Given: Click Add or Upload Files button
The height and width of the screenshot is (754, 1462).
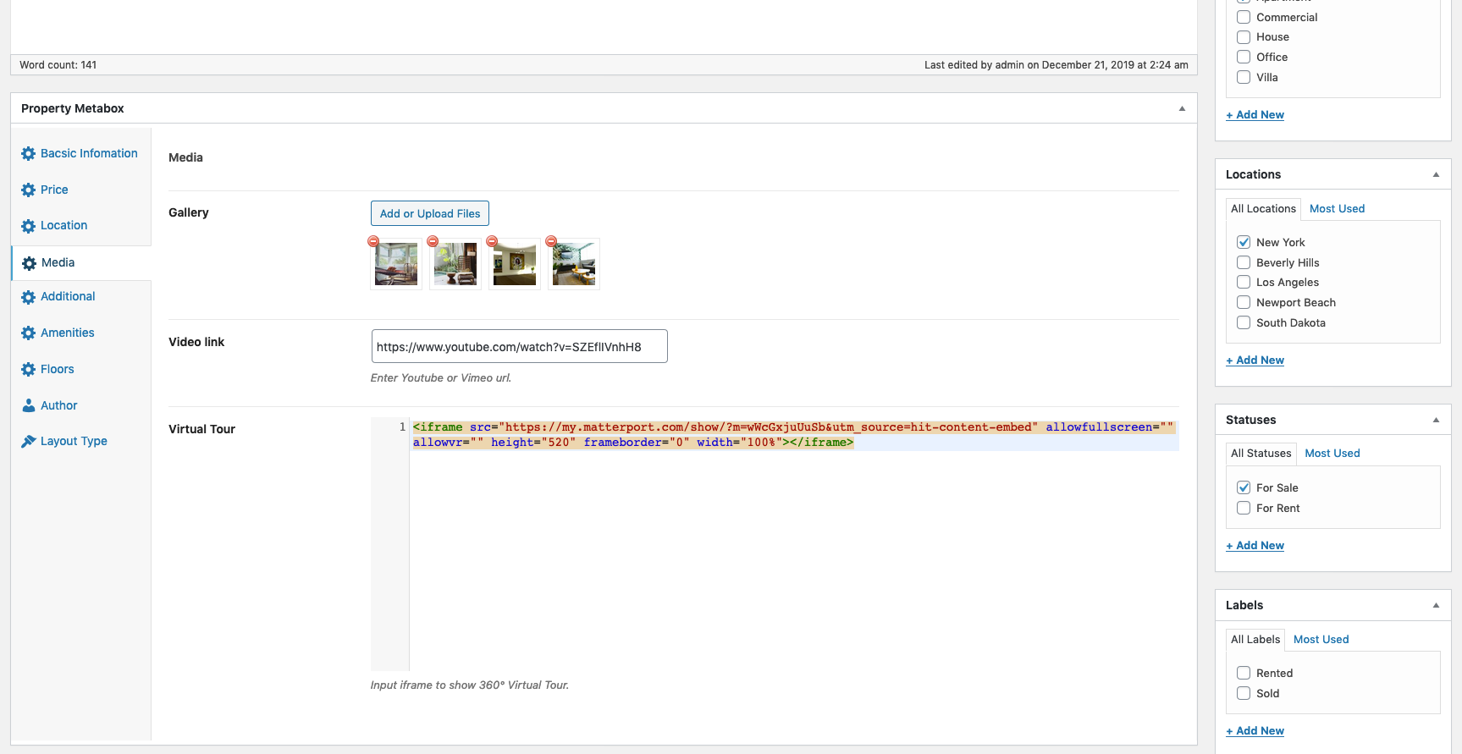Looking at the screenshot, I should (430, 213).
